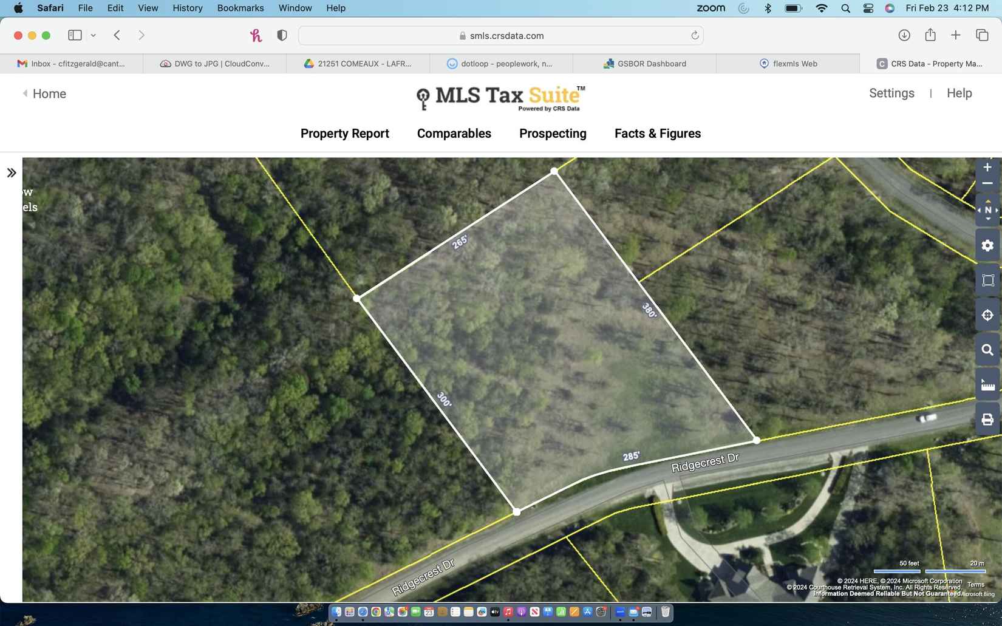The image size is (1002, 626).
Task: Open the Property Report tab
Action: tap(344, 134)
